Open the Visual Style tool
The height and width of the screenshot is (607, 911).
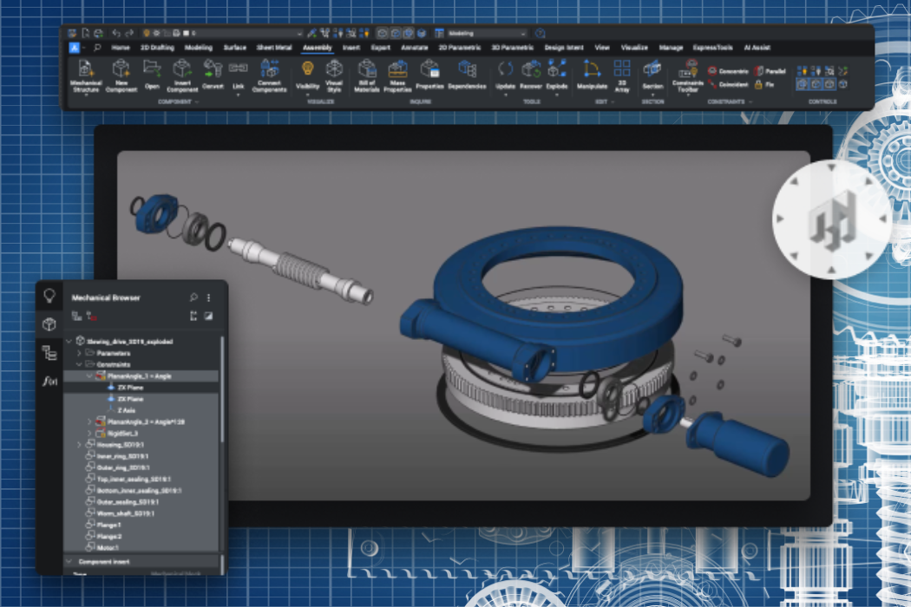click(334, 75)
